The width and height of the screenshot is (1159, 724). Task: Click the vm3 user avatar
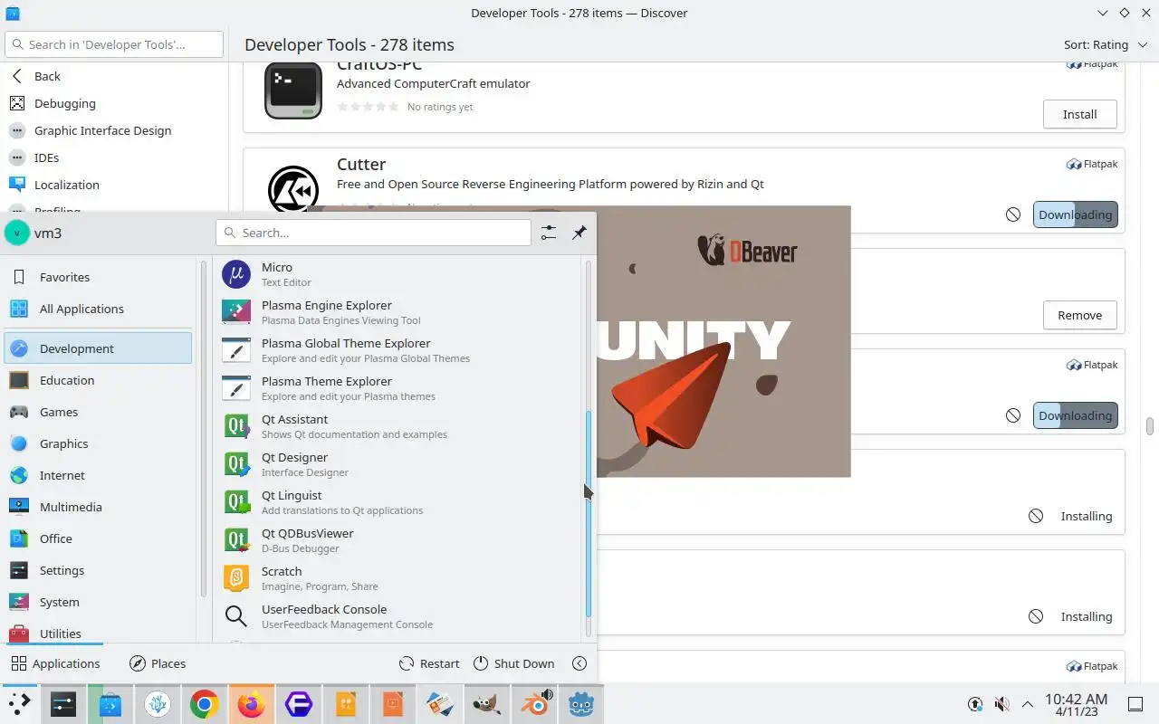pyautogui.click(x=17, y=233)
